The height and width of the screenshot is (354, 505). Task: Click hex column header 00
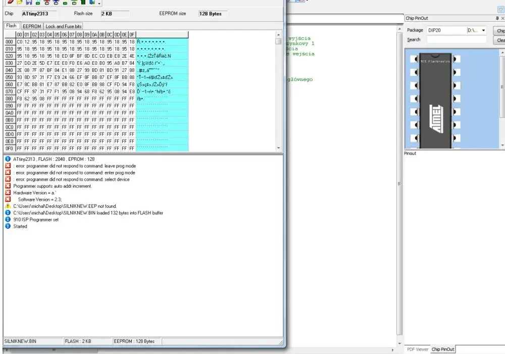[x=20, y=34]
